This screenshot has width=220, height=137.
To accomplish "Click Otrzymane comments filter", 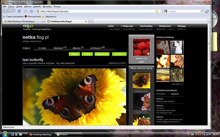I will pyautogui.click(x=161, y=94).
